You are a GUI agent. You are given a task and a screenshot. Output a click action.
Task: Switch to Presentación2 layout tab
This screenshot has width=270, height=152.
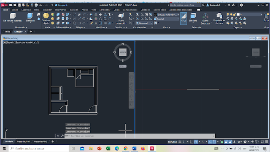[40, 141]
